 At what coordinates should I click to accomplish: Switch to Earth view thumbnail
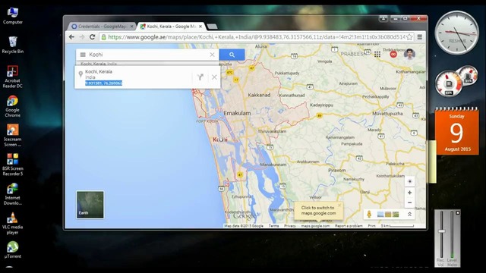click(90, 205)
